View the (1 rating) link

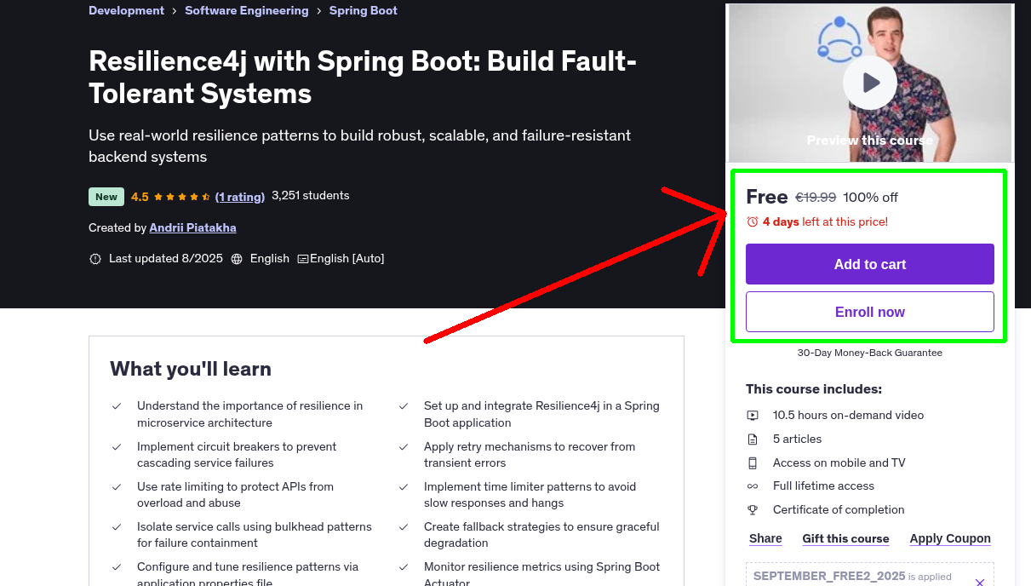pyautogui.click(x=240, y=197)
